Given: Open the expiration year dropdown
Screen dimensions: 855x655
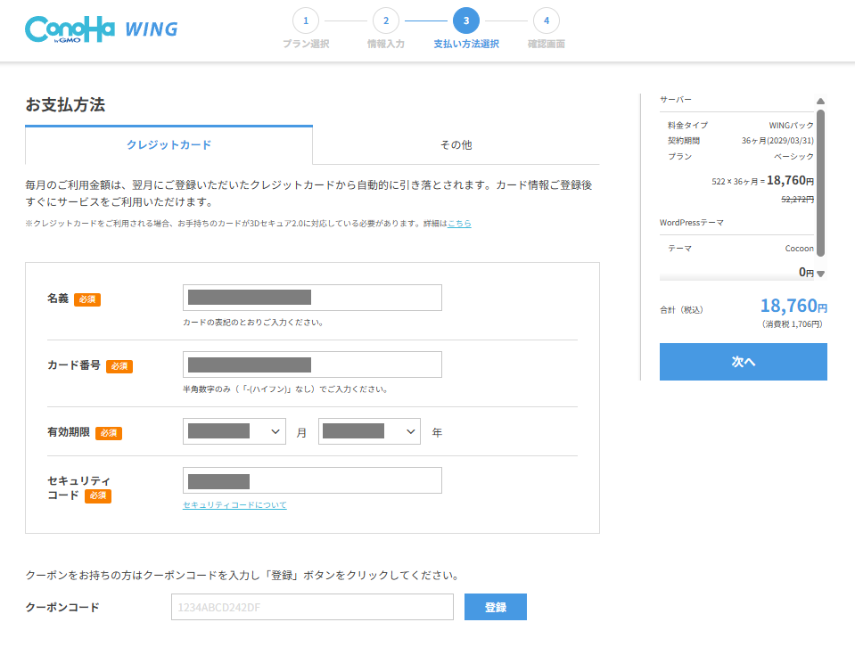Looking at the screenshot, I should (369, 431).
